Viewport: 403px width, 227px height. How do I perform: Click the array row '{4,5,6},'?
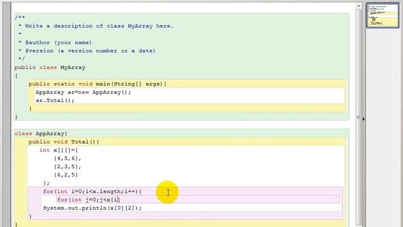coord(67,158)
